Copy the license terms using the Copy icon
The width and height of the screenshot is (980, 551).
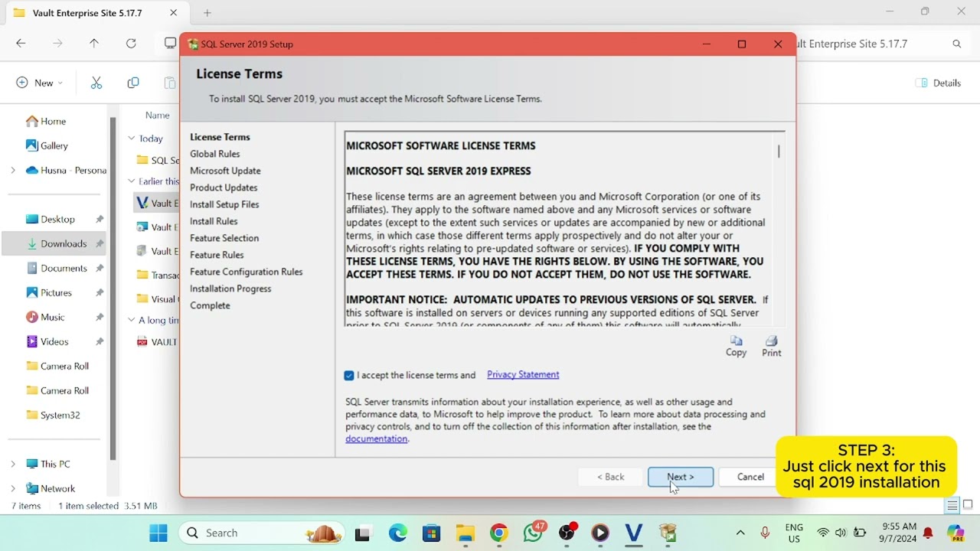click(736, 346)
